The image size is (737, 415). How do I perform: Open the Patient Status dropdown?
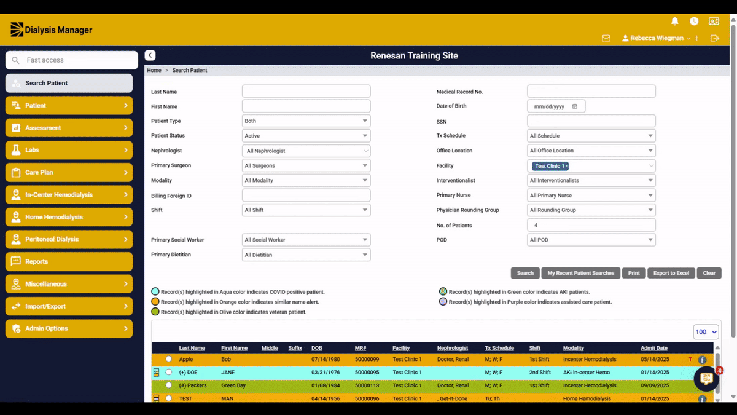point(306,136)
